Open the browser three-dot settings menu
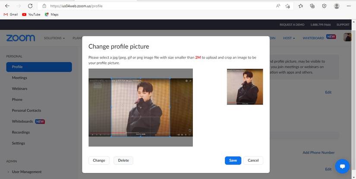Image resolution: width=356 pixels, height=179 pixels. [349, 6]
